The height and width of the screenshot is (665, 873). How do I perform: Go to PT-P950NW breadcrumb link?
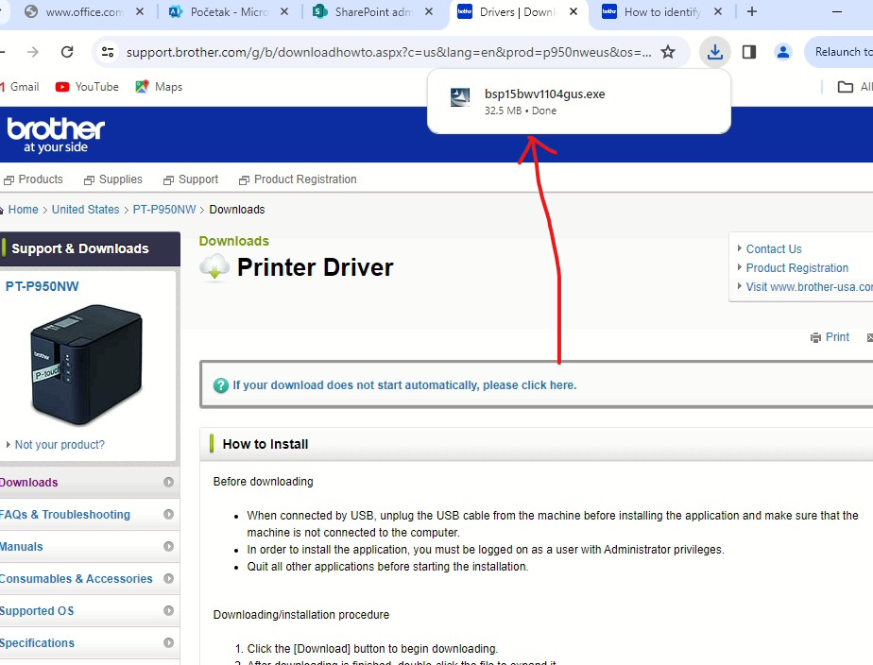tap(164, 210)
